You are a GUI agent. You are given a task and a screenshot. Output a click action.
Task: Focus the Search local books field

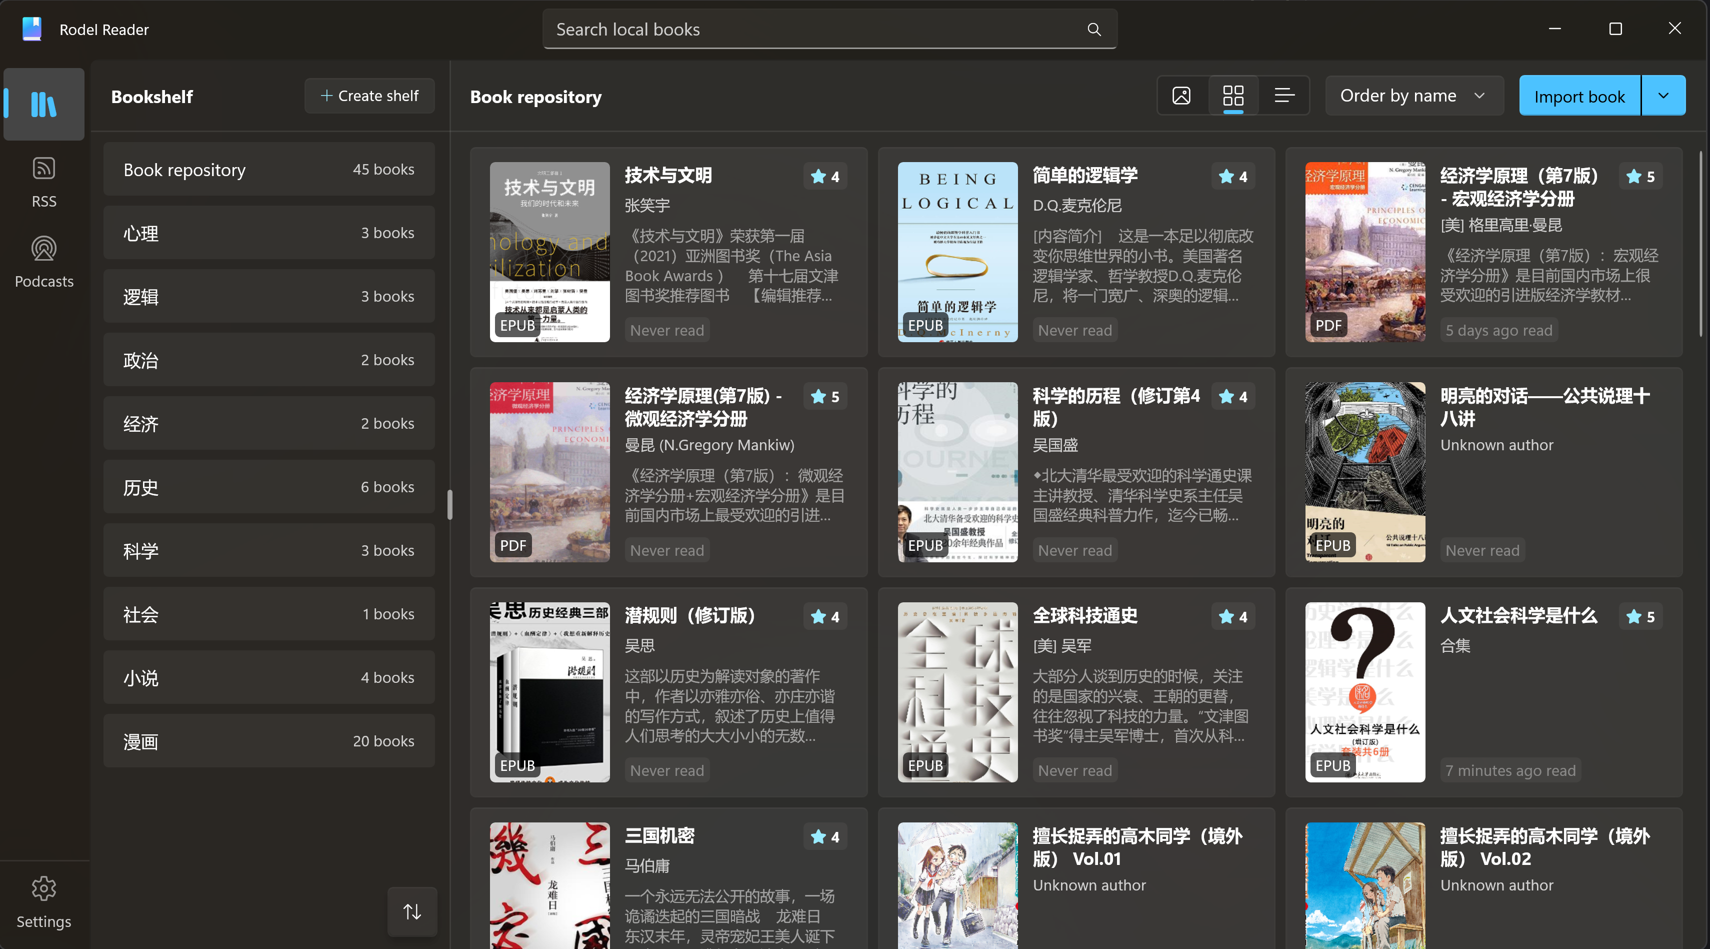[x=830, y=29]
